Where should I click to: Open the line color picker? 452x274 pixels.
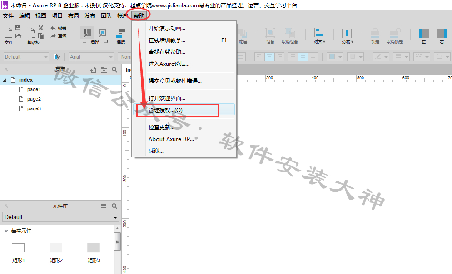tap(381, 57)
